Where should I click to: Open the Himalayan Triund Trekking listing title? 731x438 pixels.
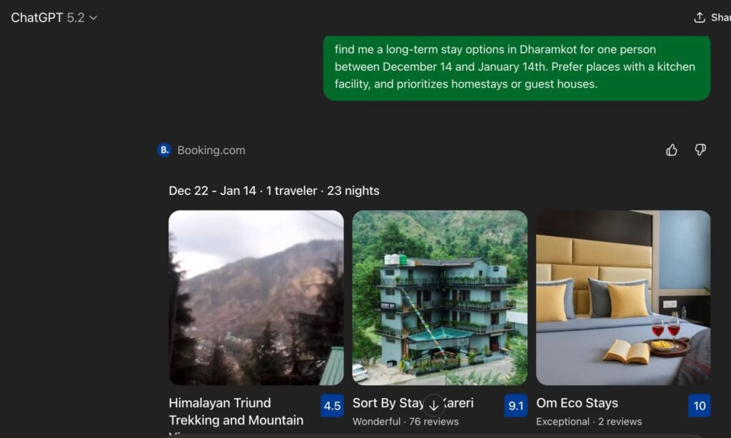pos(236,412)
